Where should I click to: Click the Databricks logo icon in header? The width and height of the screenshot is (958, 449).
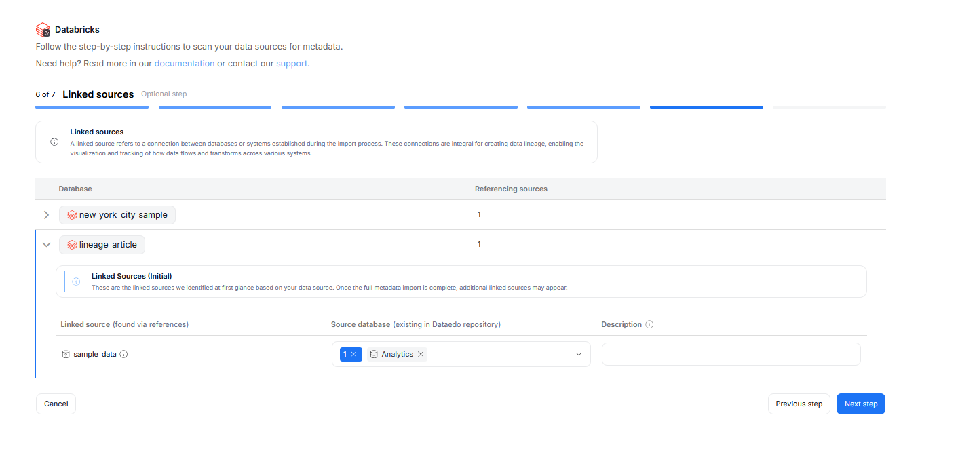43,30
